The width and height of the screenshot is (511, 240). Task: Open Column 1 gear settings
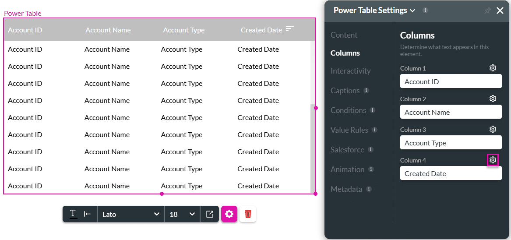[x=493, y=68]
